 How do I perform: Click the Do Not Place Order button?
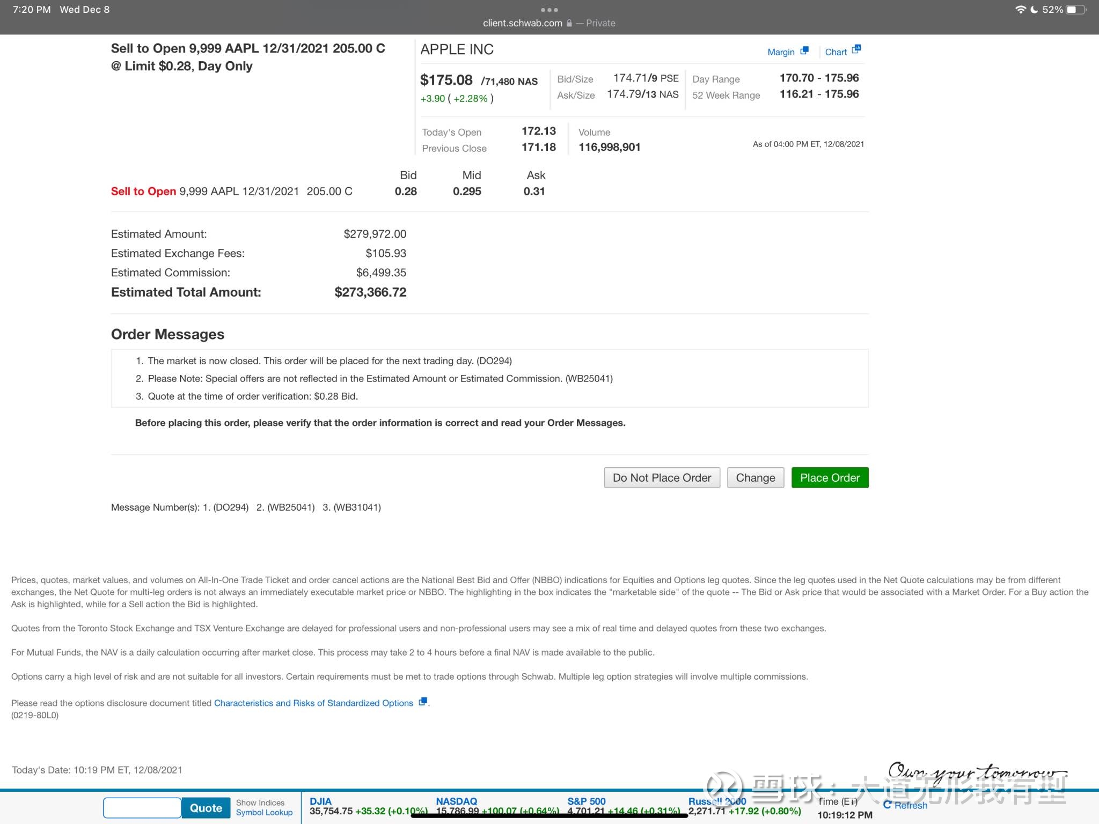click(662, 477)
